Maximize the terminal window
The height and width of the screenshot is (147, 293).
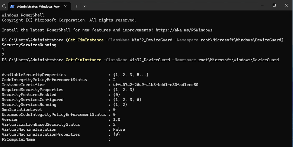274,5
